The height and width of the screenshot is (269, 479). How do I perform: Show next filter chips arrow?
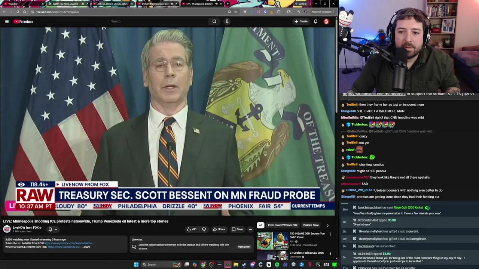click(327, 225)
